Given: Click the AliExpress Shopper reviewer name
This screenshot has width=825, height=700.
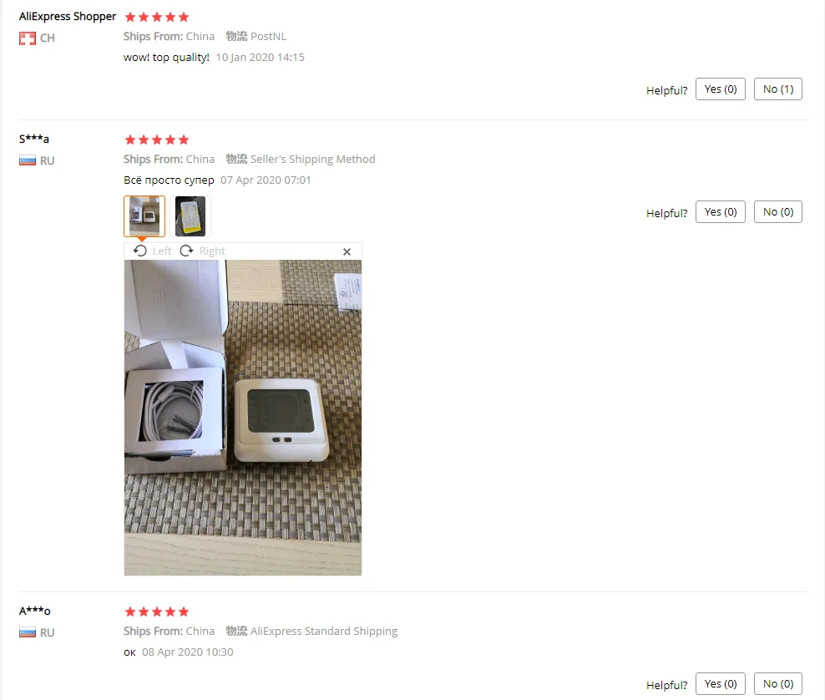Looking at the screenshot, I should [x=68, y=17].
